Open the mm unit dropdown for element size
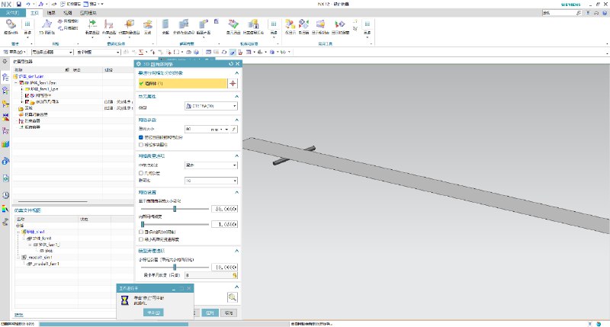 point(220,129)
